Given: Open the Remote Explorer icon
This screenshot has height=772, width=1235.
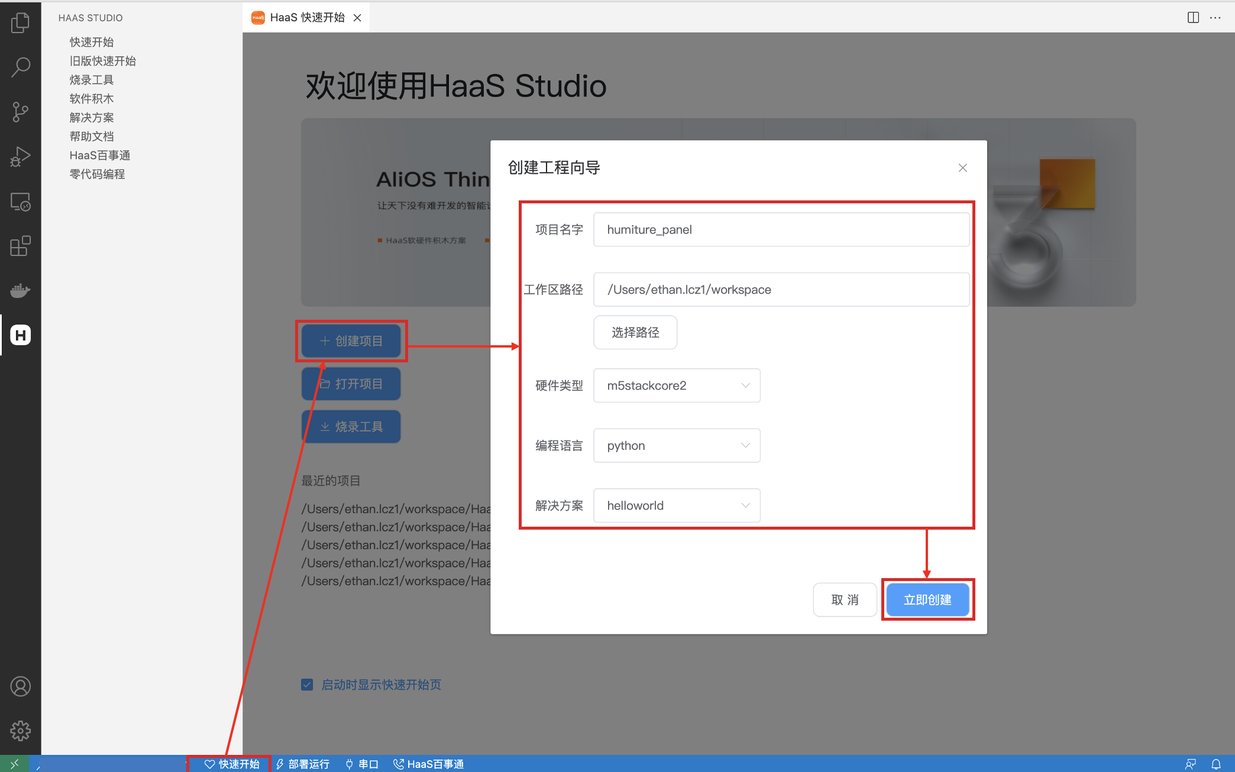Looking at the screenshot, I should click(x=20, y=202).
